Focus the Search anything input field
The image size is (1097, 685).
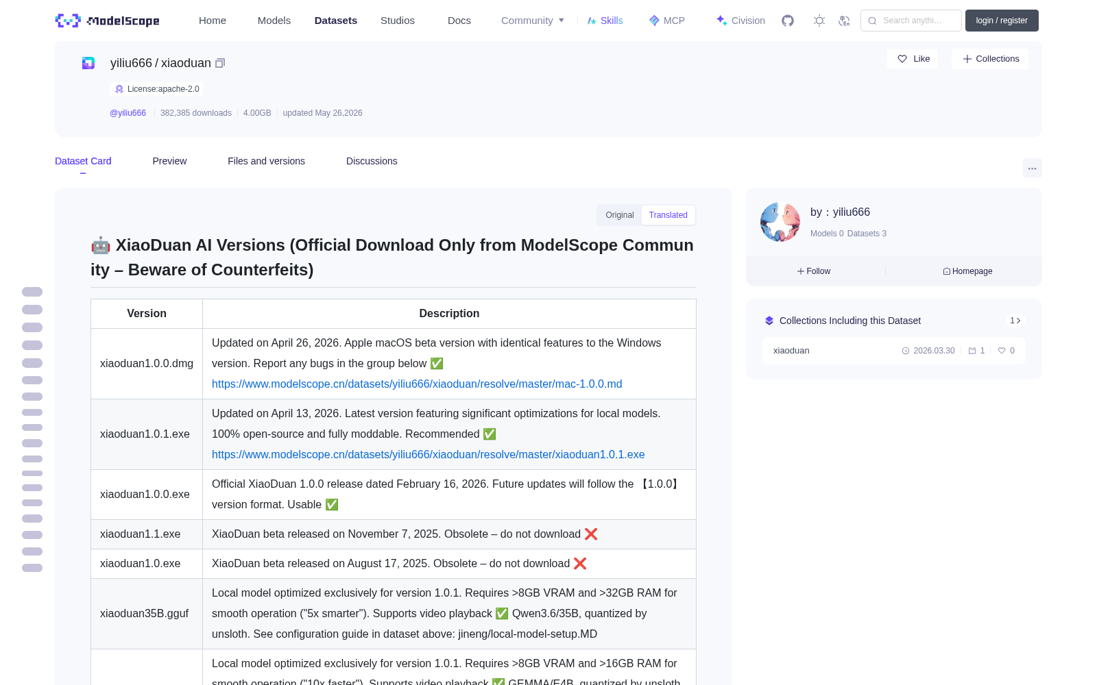click(x=911, y=21)
